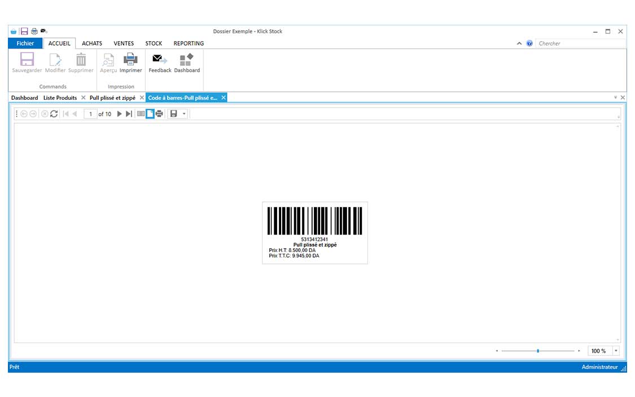Image resolution: width=635 pixels, height=397 pixels.
Task: Click the zoom in dot button
Action: coord(579,351)
